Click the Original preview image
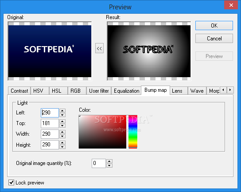The image size is (241, 192). click(50, 51)
